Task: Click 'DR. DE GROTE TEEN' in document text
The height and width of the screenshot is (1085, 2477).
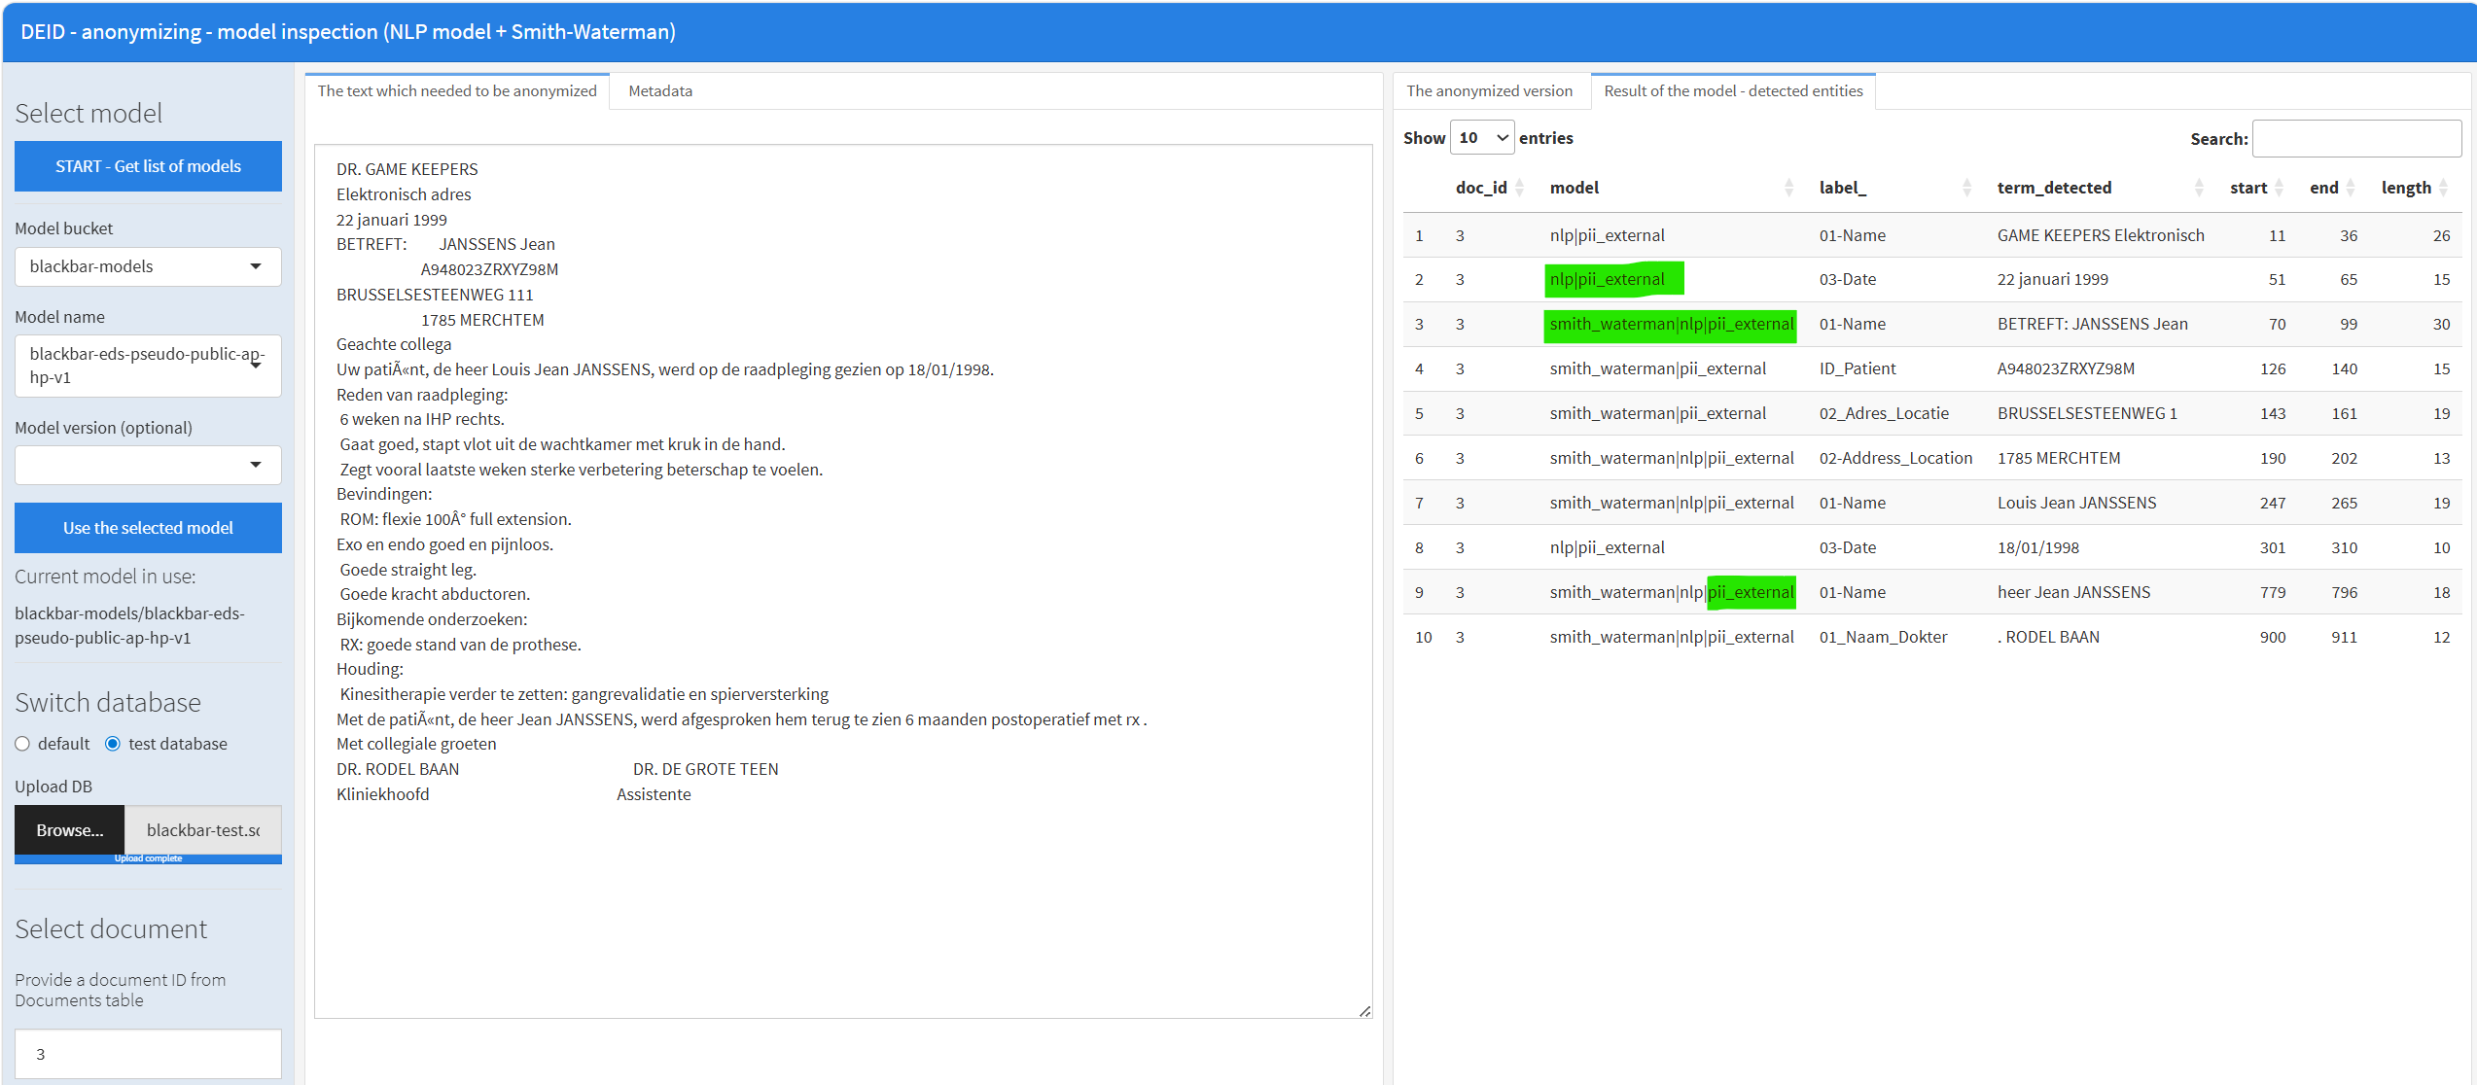Action: click(705, 769)
